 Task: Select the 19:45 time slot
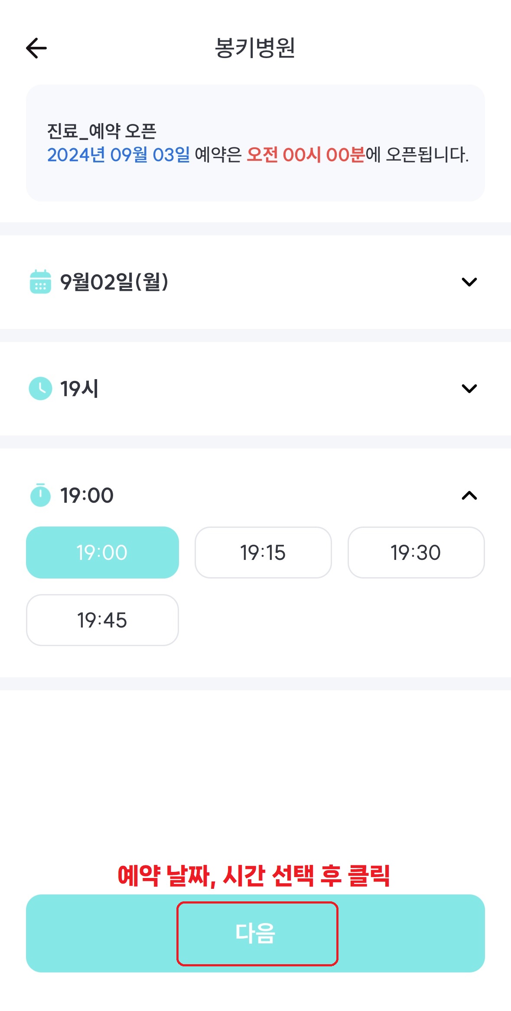102,620
